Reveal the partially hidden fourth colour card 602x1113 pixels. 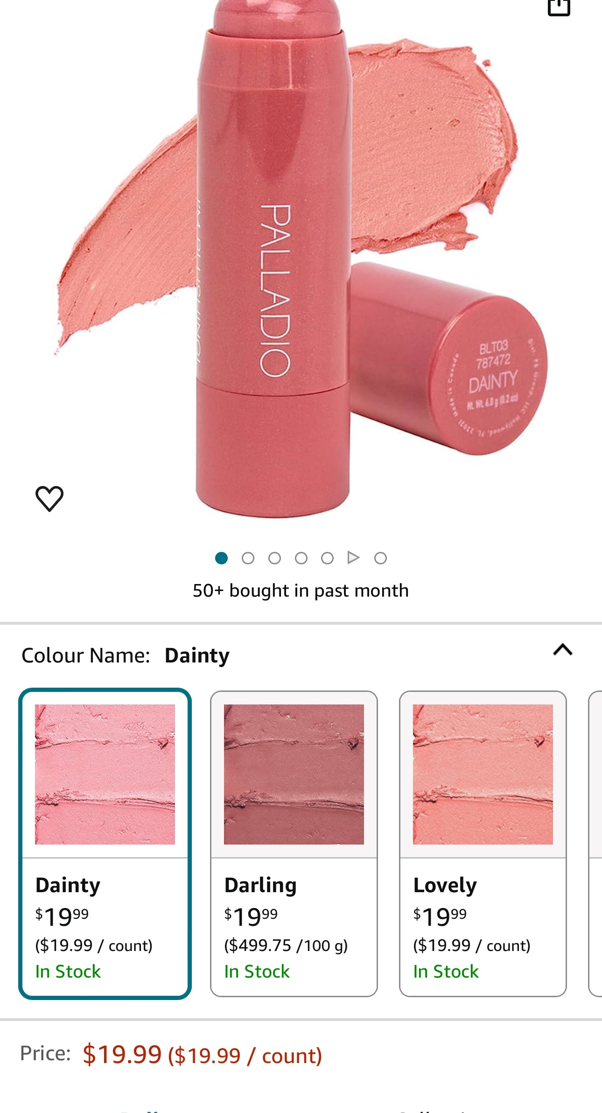click(x=595, y=844)
